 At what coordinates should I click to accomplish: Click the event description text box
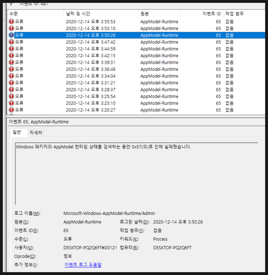click(x=137, y=174)
